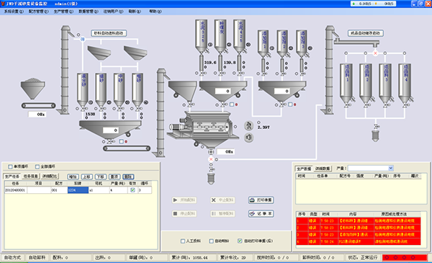
Task: Click the raw sand feed hopper icon
Action: tap(33, 89)
